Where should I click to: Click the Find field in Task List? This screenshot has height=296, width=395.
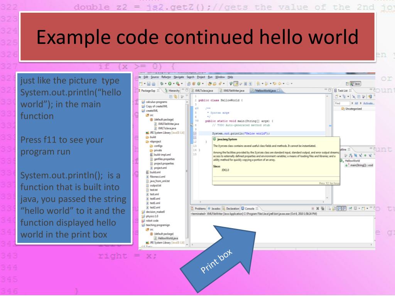[342, 103]
